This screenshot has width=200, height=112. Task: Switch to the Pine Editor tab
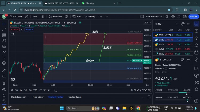tap(38, 97)
